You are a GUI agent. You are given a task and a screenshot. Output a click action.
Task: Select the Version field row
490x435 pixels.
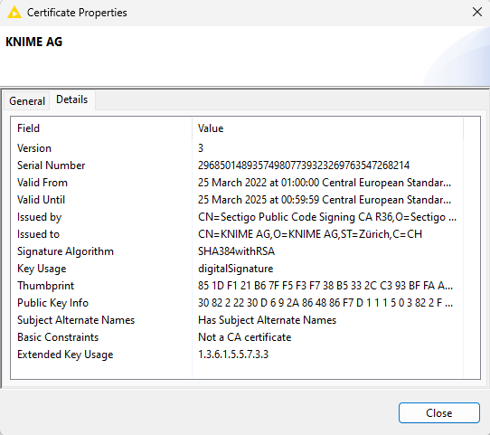237,148
